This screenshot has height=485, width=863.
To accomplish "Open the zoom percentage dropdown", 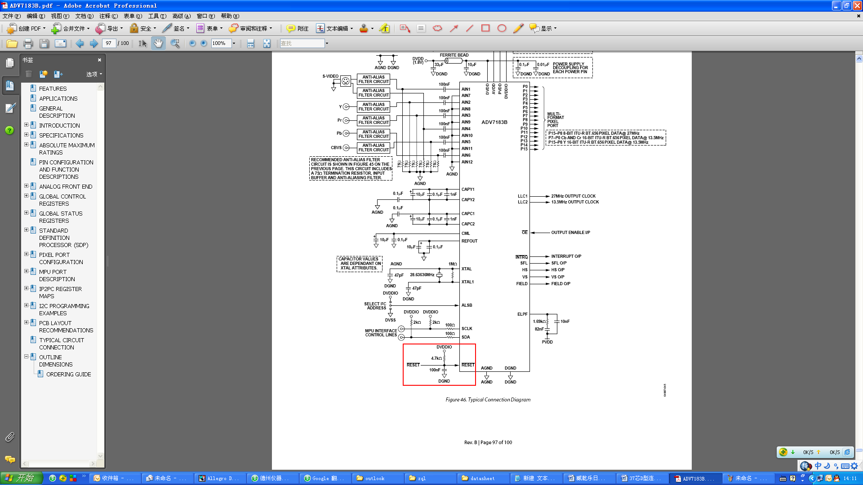I will pyautogui.click(x=234, y=44).
